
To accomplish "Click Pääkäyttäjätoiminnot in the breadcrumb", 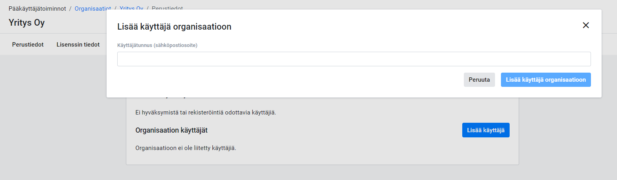I will [37, 8].
